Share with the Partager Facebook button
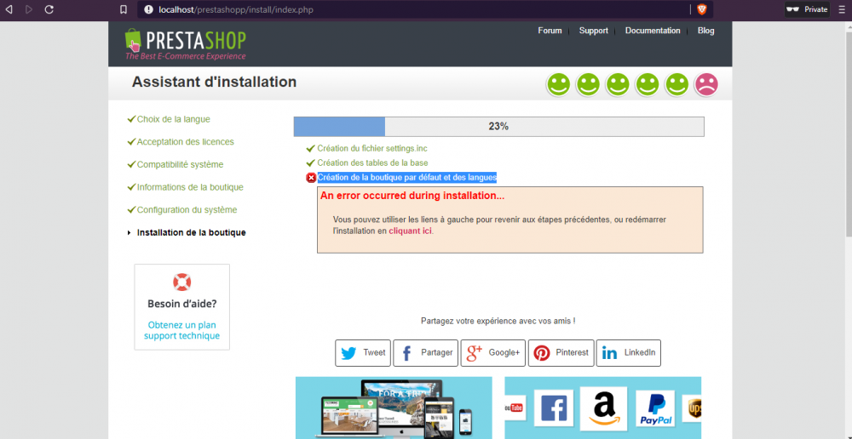This screenshot has width=852, height=439. click(x=425, y=353)
